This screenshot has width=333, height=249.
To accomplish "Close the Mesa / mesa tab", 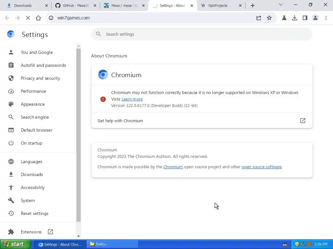I will click(143, 6).
